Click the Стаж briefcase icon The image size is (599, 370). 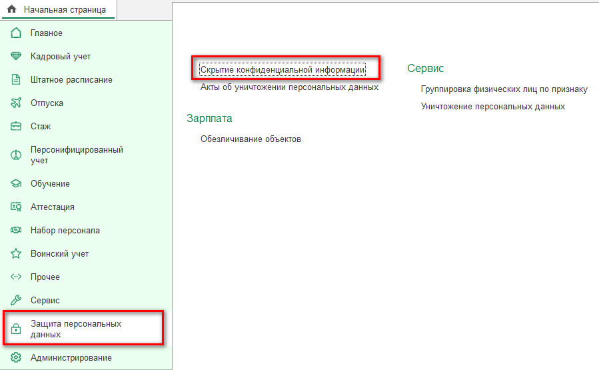click(17, 127)
